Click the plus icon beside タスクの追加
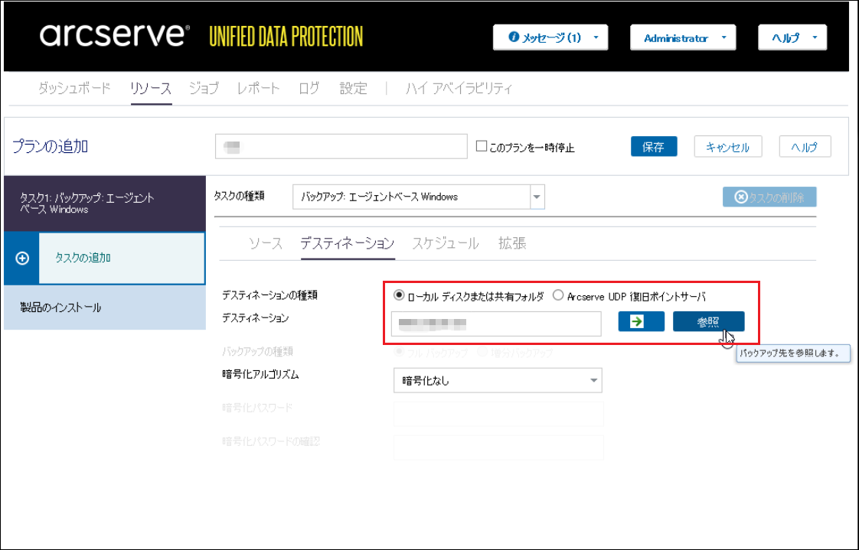This screenshot has height=550, width=859. [x=22, y=259]
